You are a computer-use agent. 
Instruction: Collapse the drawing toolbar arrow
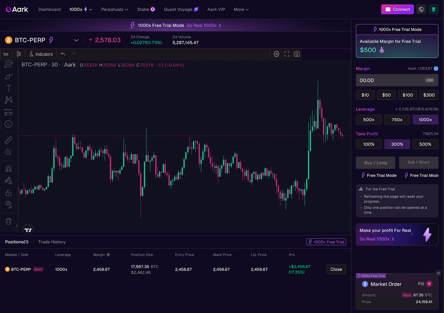click(16, 226)
